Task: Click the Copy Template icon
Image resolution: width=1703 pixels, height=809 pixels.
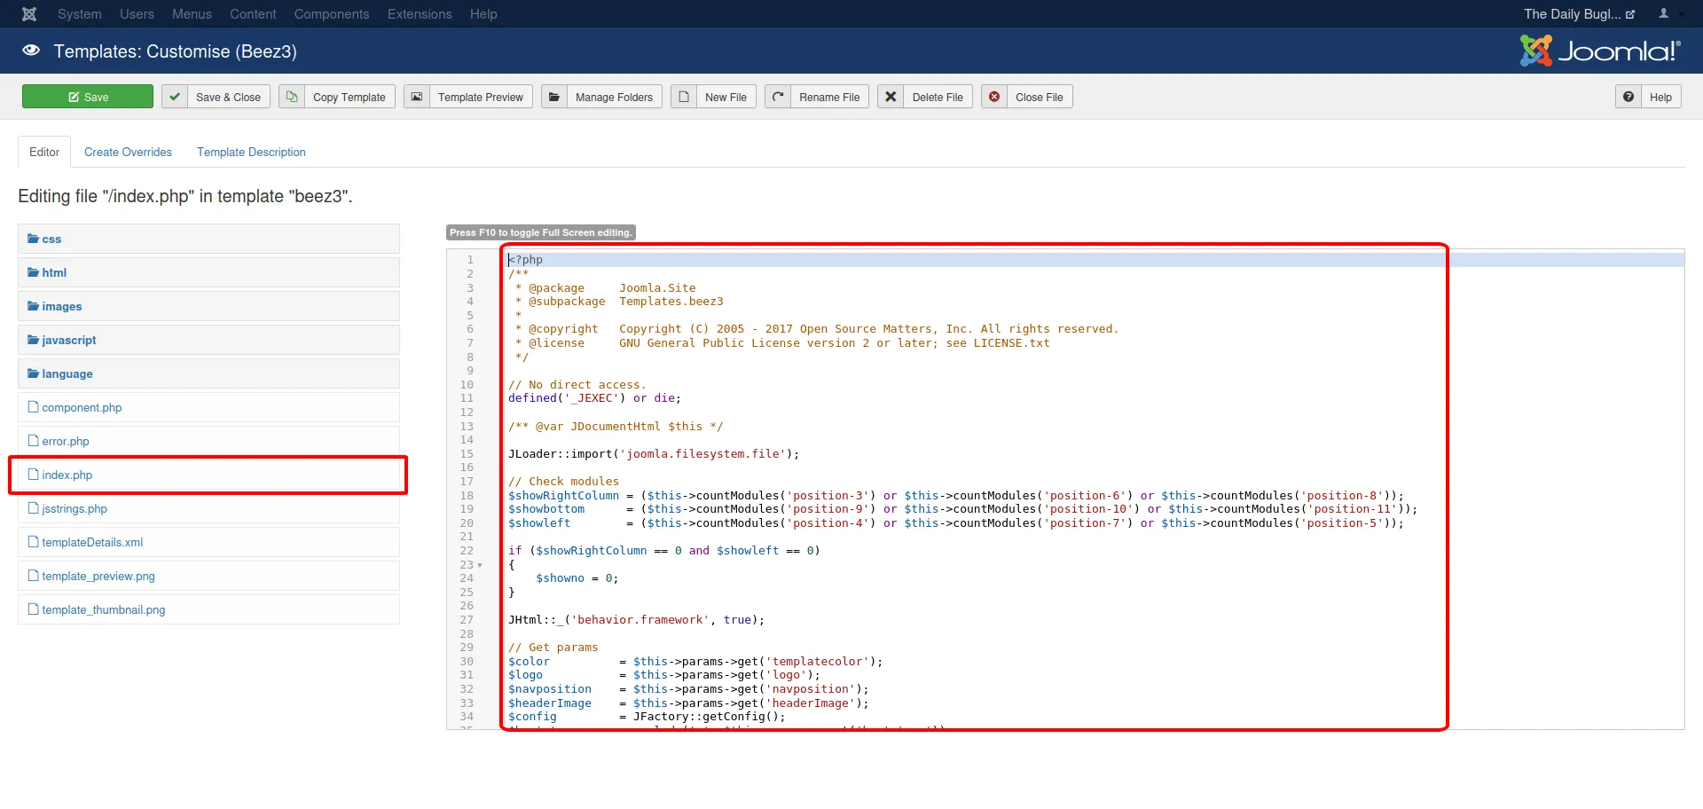Action: pos(292,97)
